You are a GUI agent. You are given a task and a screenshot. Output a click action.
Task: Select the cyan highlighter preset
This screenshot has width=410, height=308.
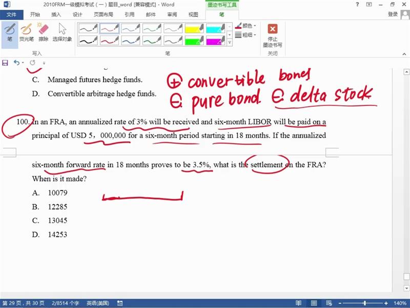point(215,28)
